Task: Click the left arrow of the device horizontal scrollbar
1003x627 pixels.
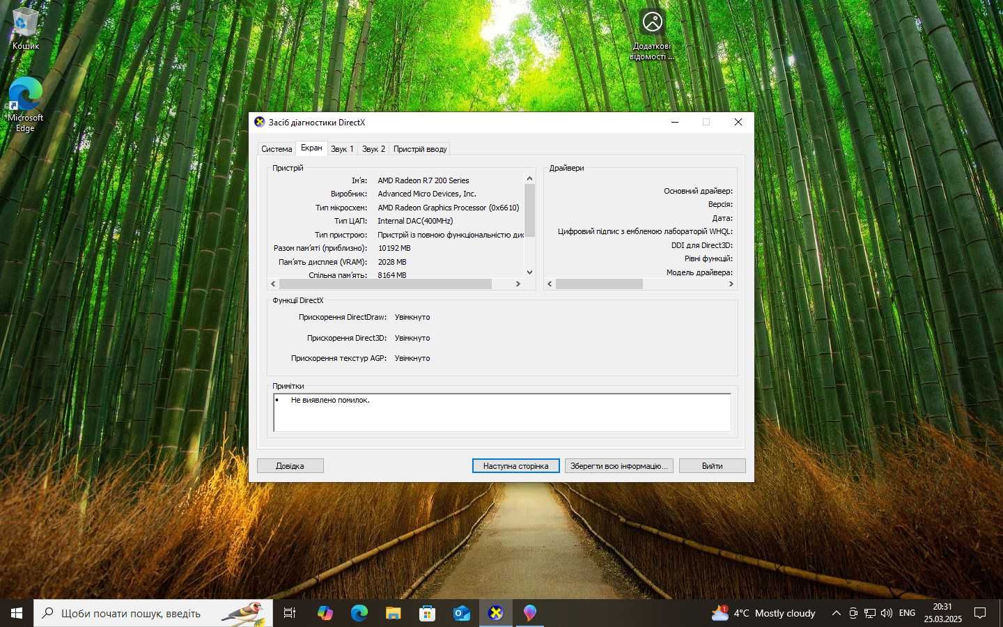Action: coord(273,284)
